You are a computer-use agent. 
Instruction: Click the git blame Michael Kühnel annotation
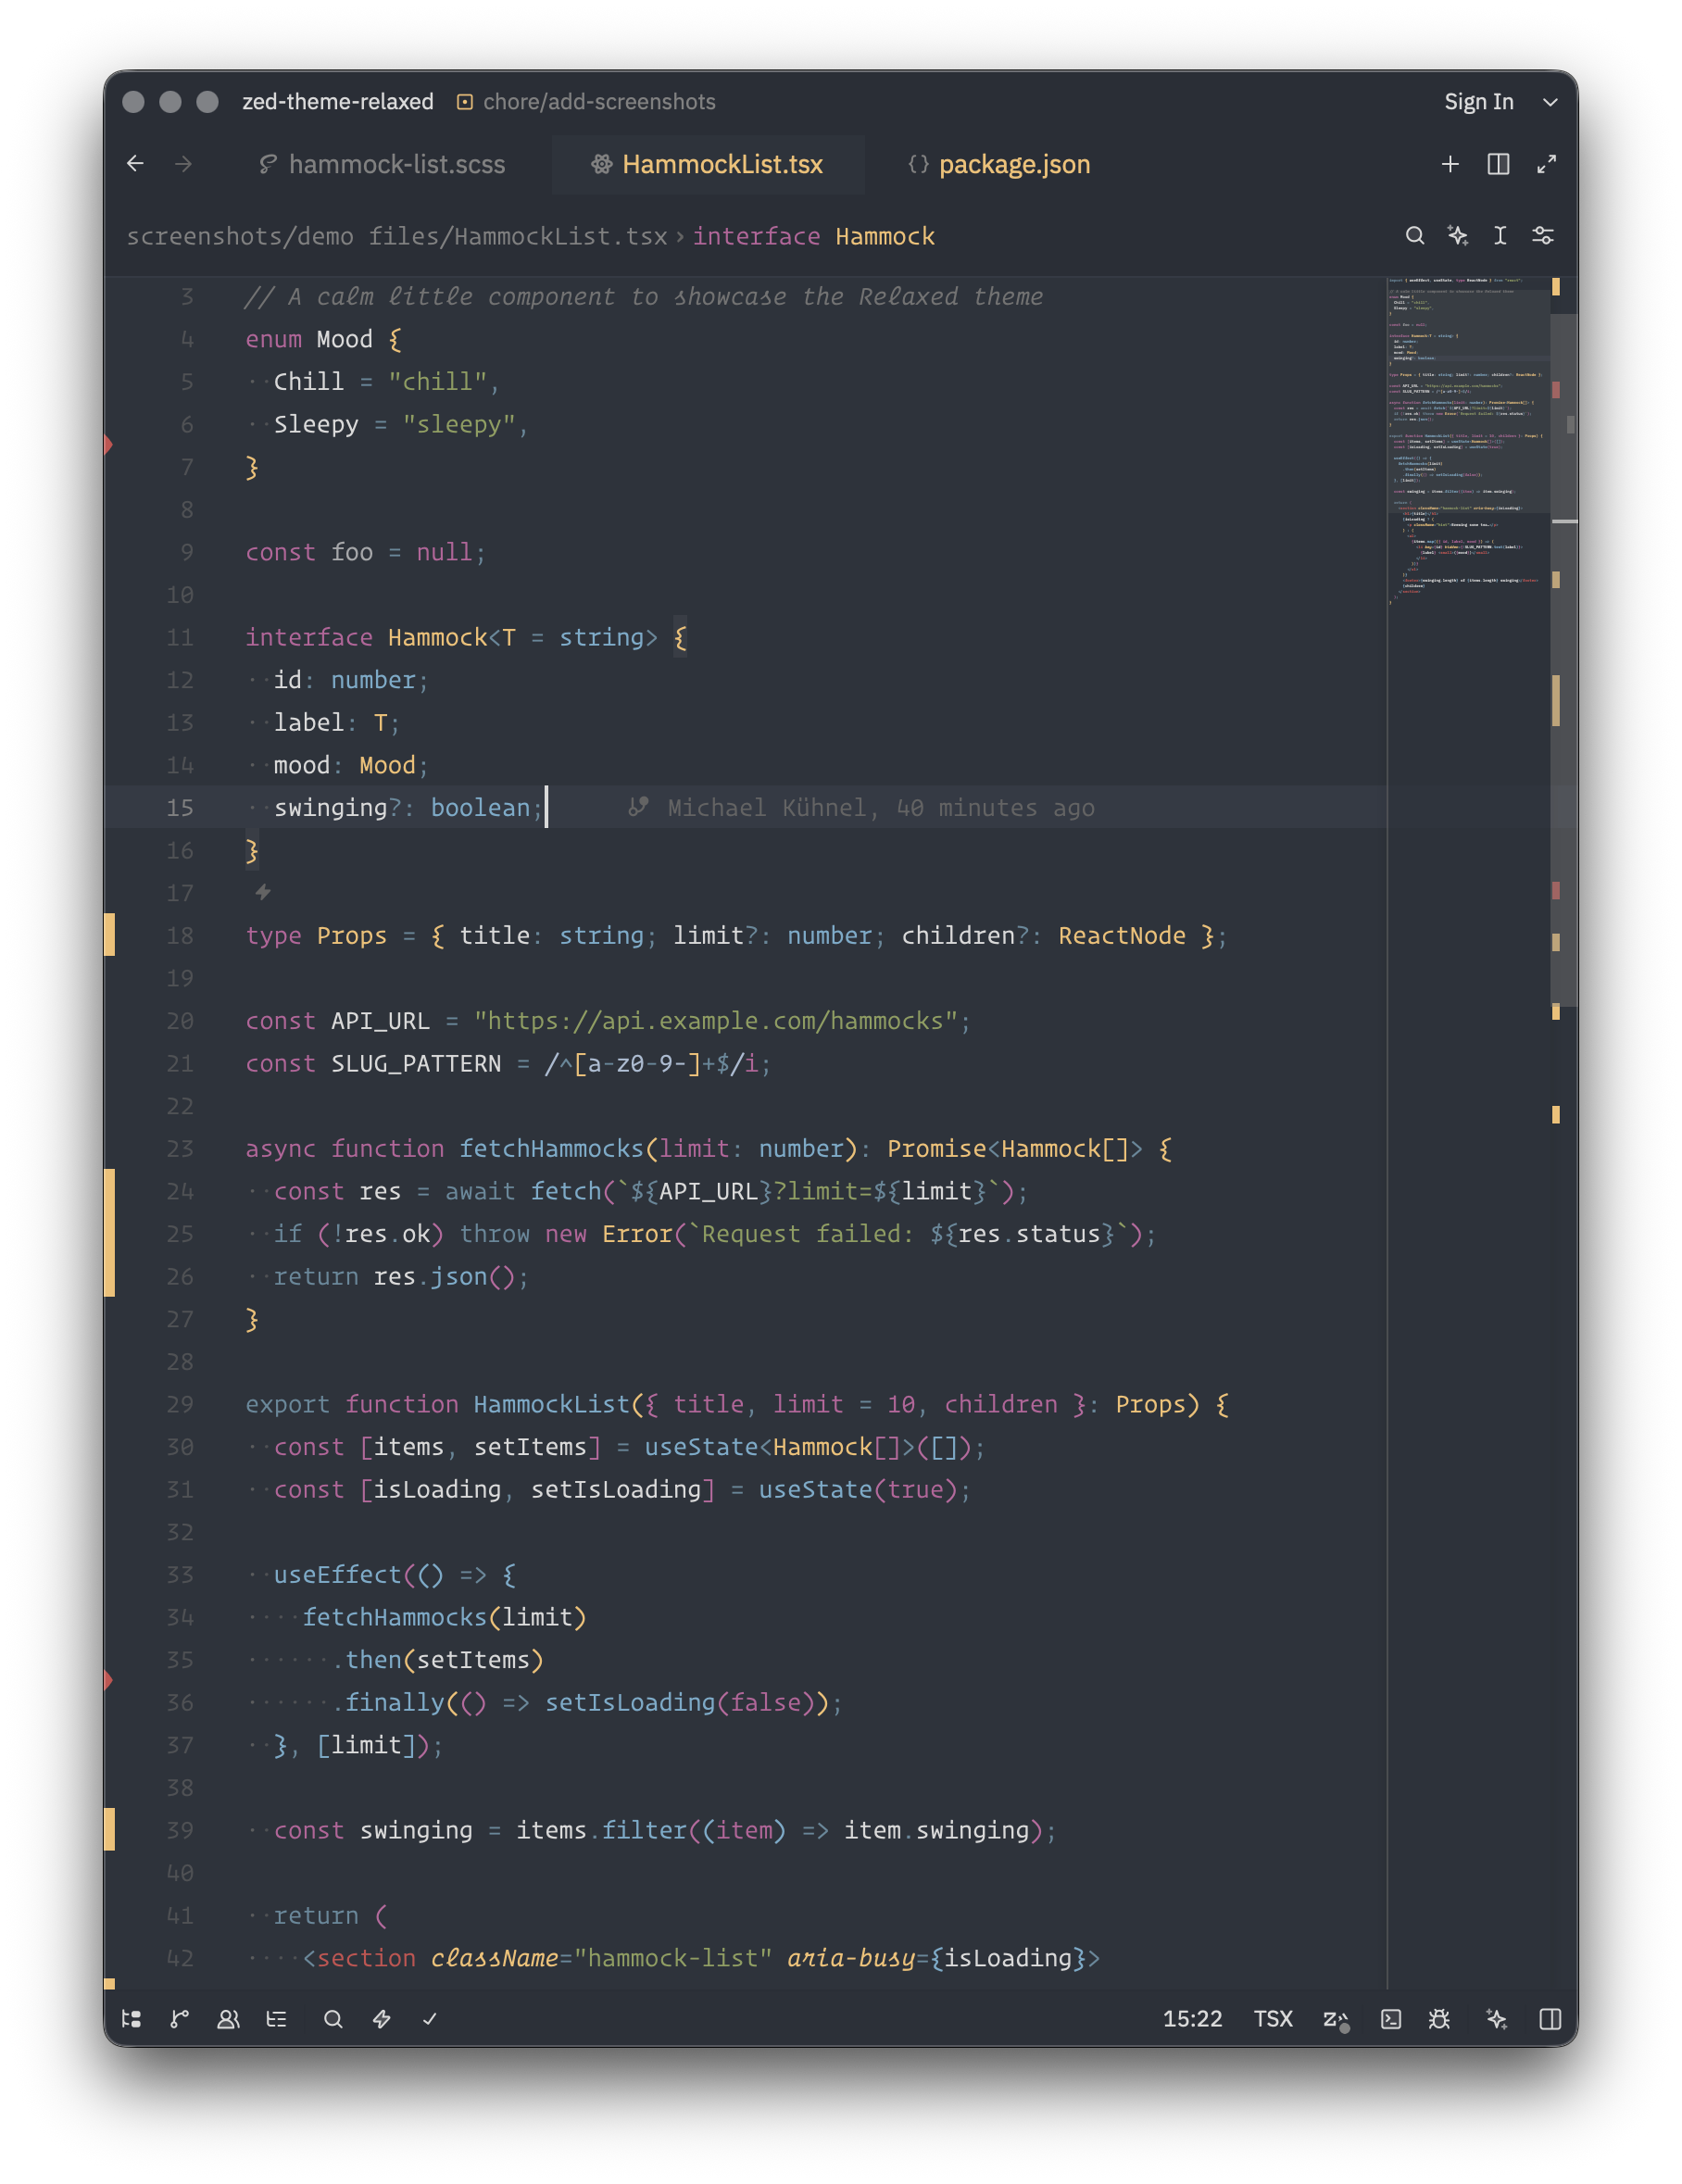click(x=861, y=807)
